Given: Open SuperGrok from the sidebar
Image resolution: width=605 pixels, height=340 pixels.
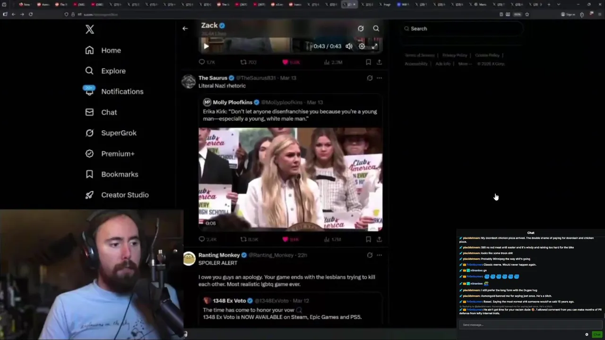Looking at the screenshot, I should (x=111, y=133).
